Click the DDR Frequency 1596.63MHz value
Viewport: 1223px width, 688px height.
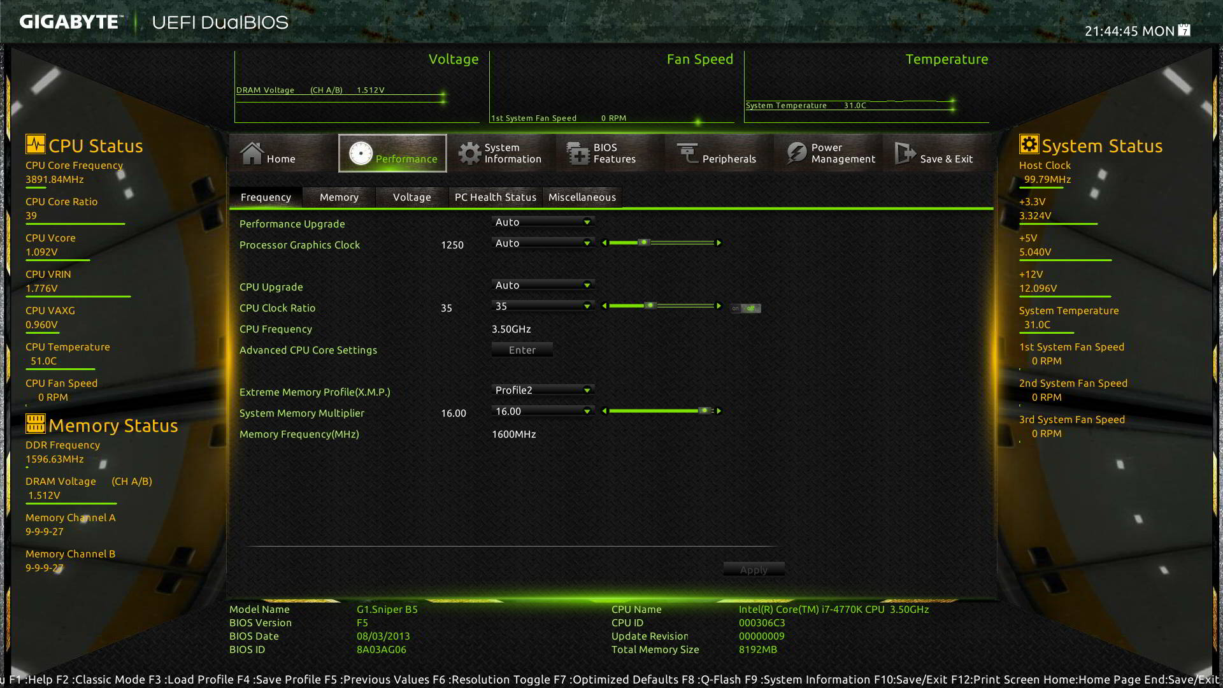[x=55, y=459]
